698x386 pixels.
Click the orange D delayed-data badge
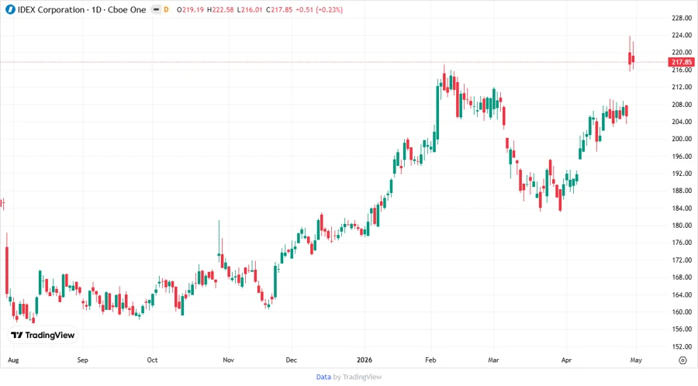[166, 9]
